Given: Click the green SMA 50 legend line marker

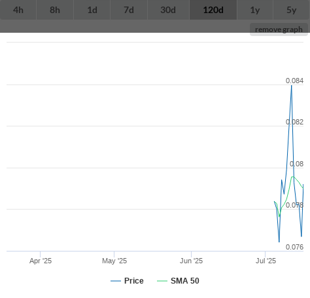Looking at the screenshot, I should tap(162, 281).
